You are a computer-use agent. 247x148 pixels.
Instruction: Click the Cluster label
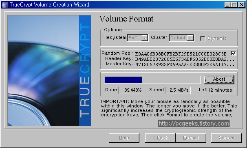click(159, 37)
